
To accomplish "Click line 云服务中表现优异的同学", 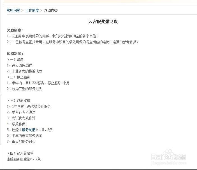I will [52, 36].
